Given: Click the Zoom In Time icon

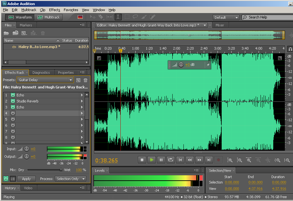Looking at the screenshot, I should click(248, 160).
